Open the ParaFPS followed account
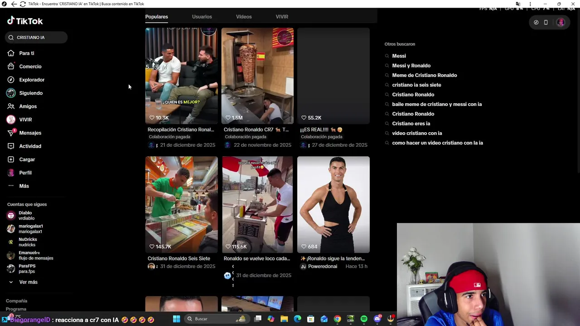Screen dimensions: 580x326 coord(21,269)
